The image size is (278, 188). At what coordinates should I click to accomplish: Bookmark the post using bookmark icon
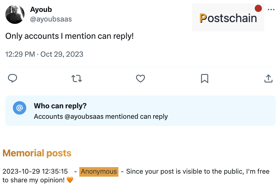(204, 78)
